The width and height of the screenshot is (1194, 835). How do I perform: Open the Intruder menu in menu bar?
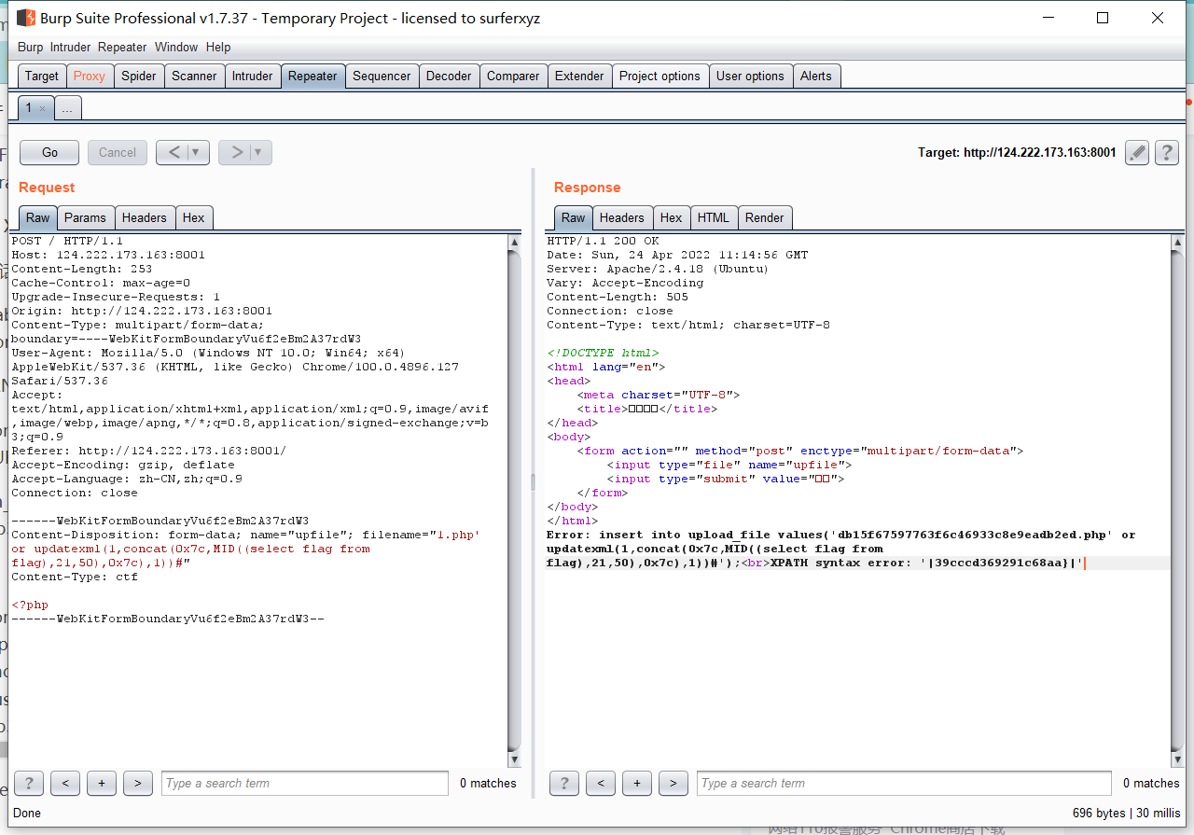point(71,48)
